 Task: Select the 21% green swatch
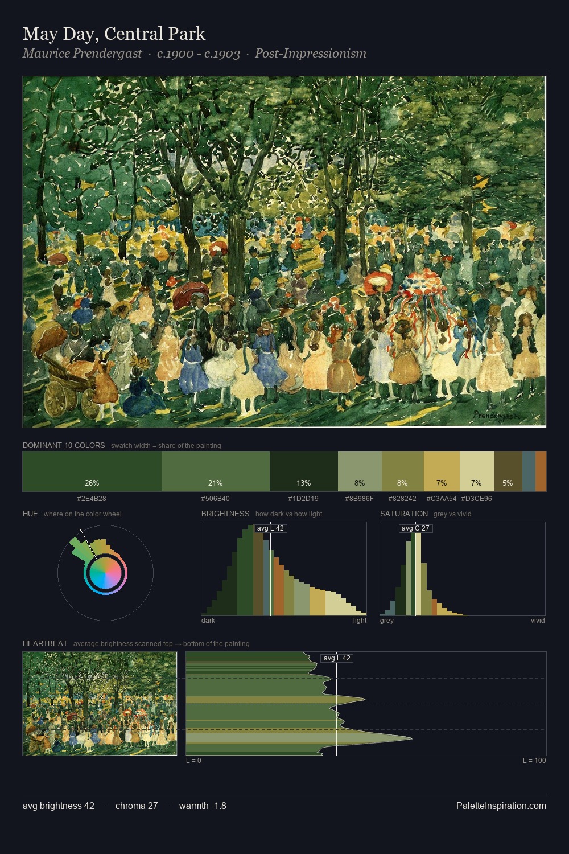pos(216,471)
